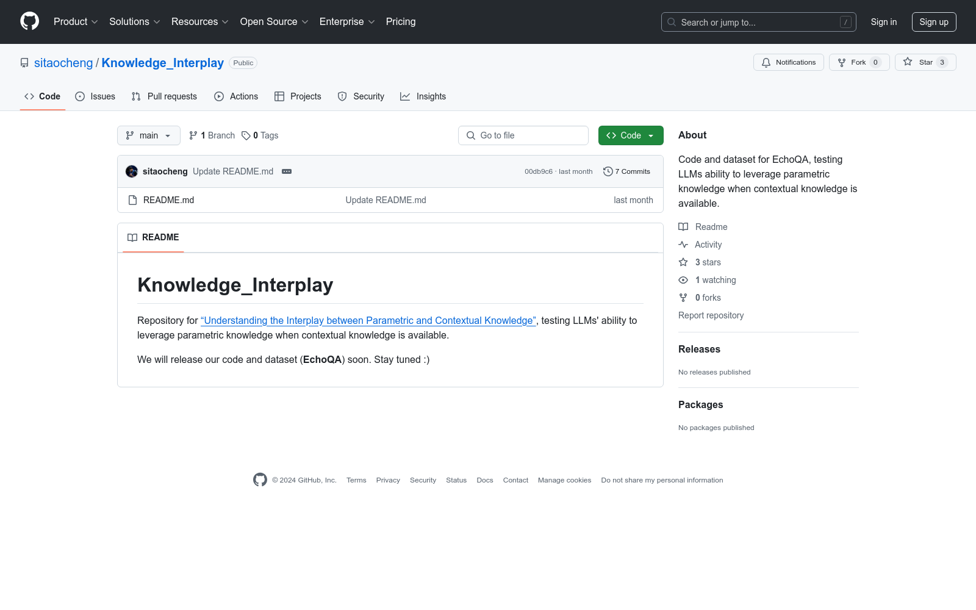976x610 pixels.
Task: Open the Status footer link
Action: tap(456, 480)
